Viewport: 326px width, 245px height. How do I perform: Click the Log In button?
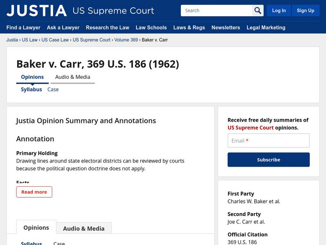[279, 10]
